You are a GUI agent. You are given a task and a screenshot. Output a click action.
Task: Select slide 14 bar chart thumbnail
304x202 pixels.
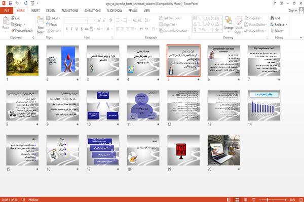click(264, 105)
